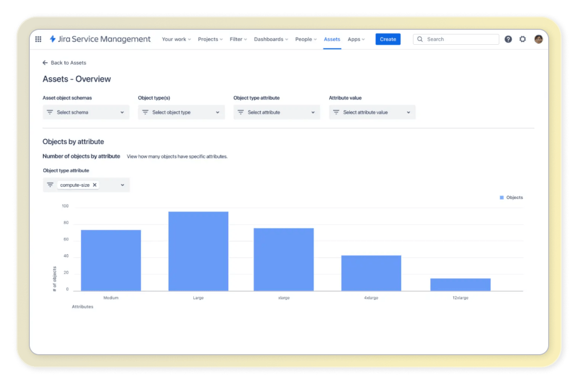Click the Jira Service Management logo
Screen dimensions: 578x384
[100, 39]
